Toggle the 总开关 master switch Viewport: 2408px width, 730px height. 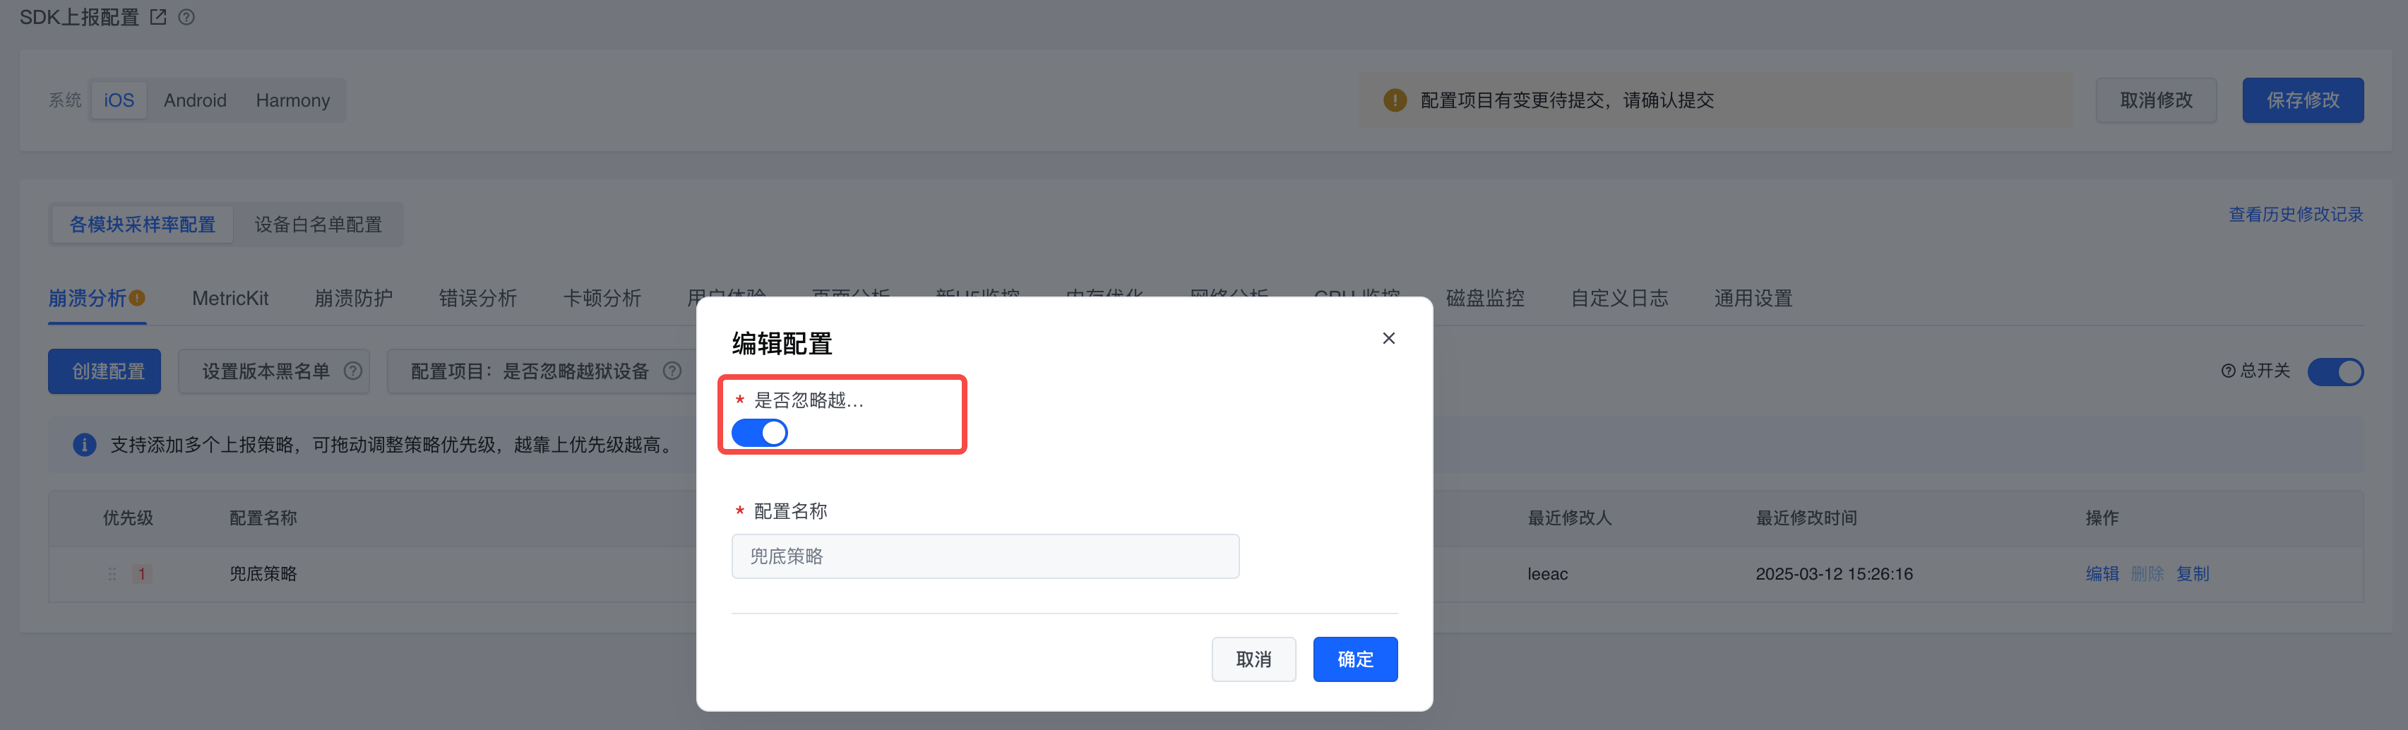[x=2335, y=372]
